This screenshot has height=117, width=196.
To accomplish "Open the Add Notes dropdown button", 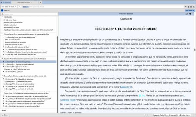I will coord(190,10).
